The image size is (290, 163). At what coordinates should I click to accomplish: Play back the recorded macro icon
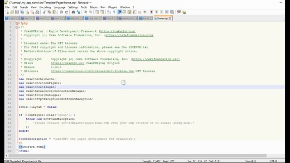tap(162, 12)
